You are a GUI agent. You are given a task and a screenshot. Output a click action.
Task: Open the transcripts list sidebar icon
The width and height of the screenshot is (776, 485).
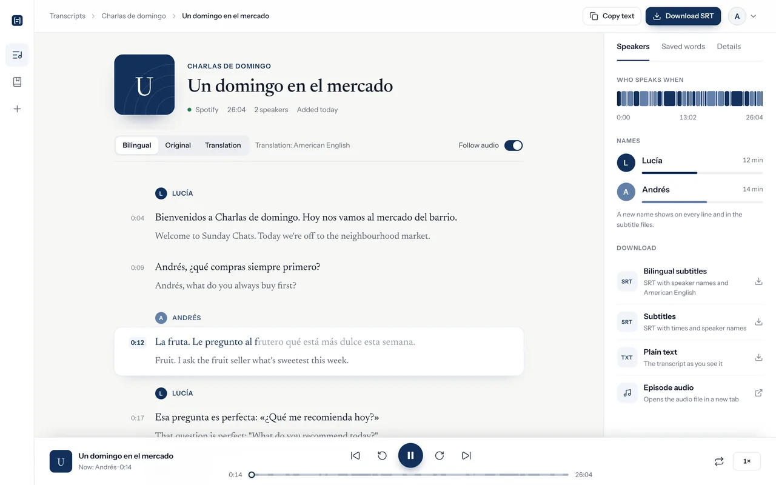17,55
